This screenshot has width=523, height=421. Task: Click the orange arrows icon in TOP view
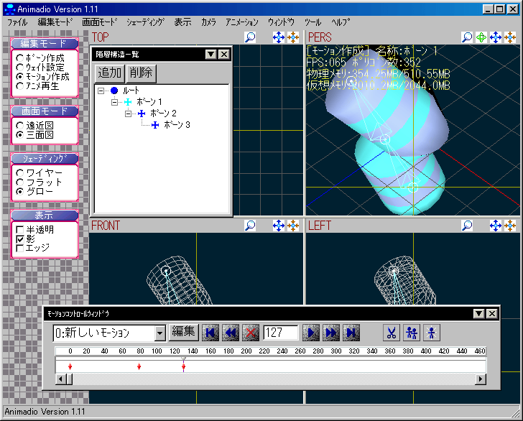pos(293,37)
